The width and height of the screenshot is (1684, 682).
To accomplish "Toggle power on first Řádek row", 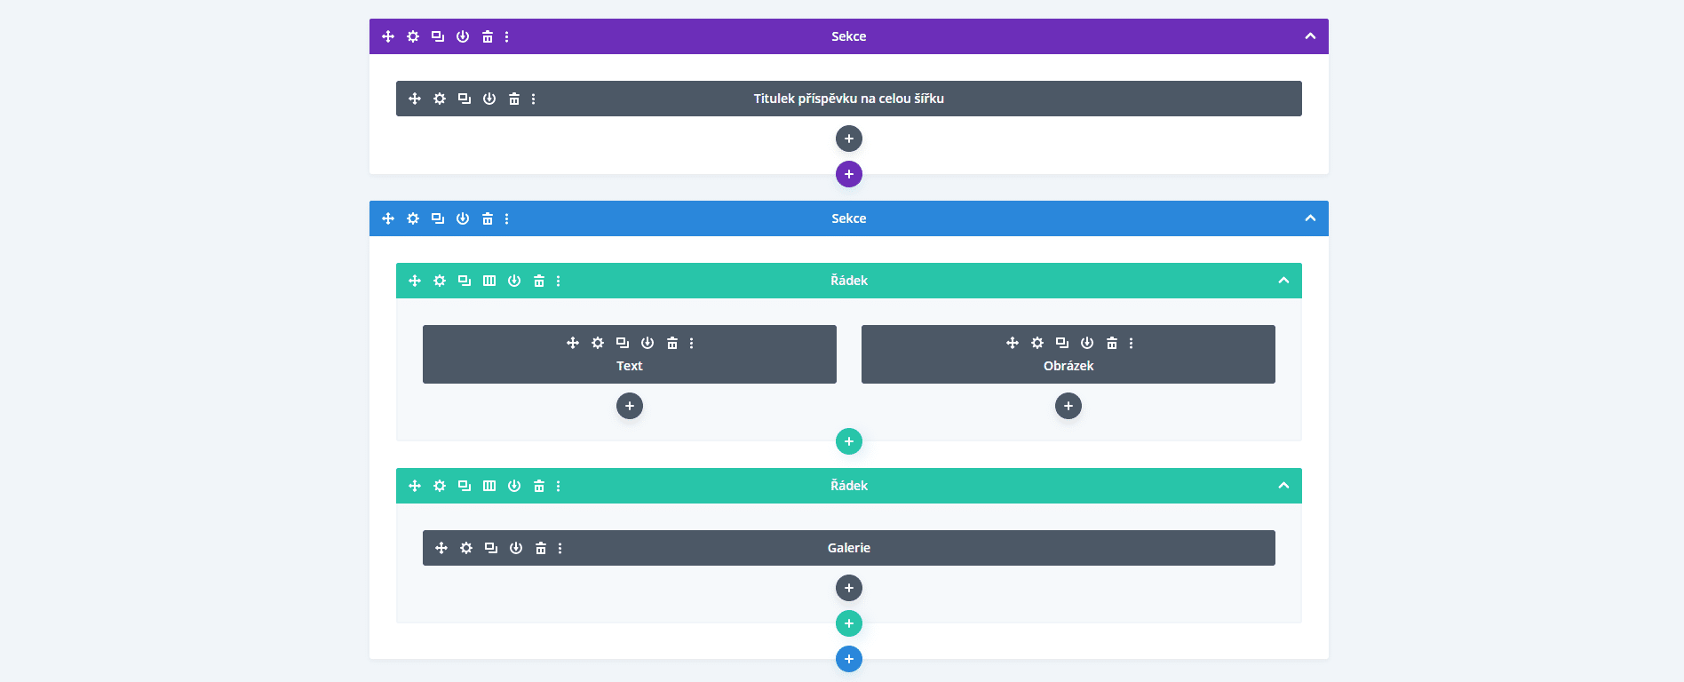I will (x=514, y=281).
